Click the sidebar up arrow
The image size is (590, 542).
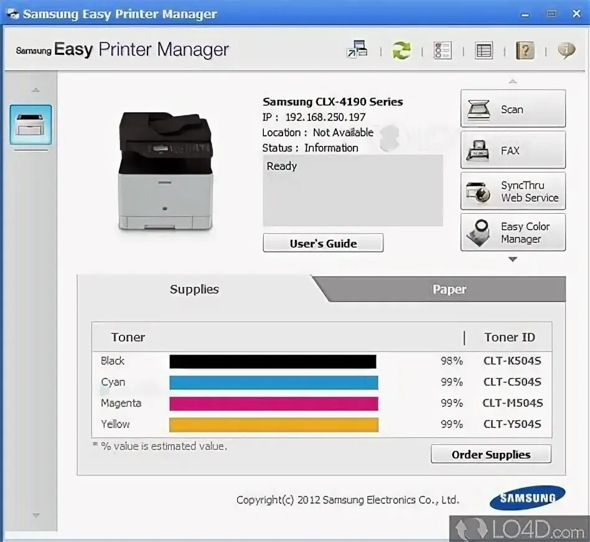35,90
